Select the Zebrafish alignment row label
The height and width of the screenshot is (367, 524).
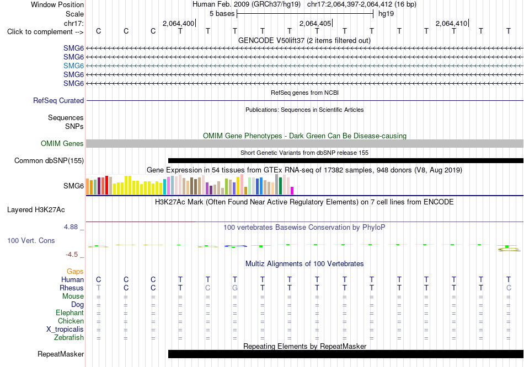pyautogui.click(x=69, y=338)
